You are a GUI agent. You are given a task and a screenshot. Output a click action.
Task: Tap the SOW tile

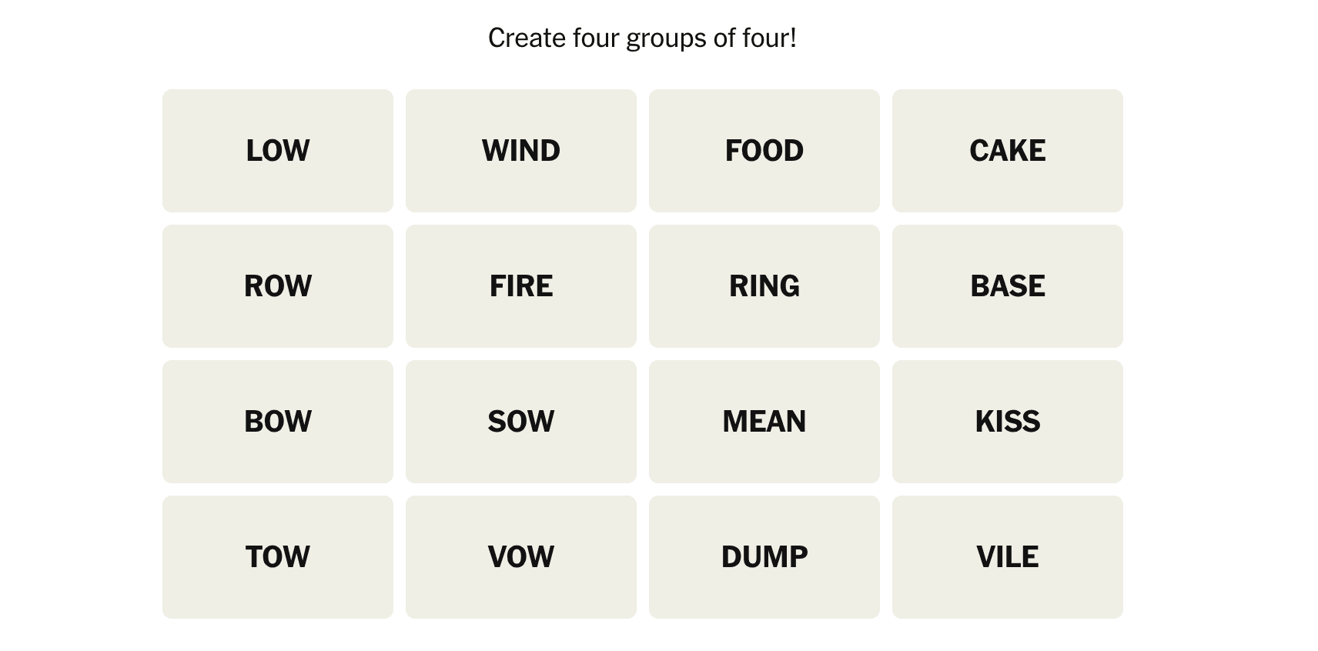coord(520,422)
